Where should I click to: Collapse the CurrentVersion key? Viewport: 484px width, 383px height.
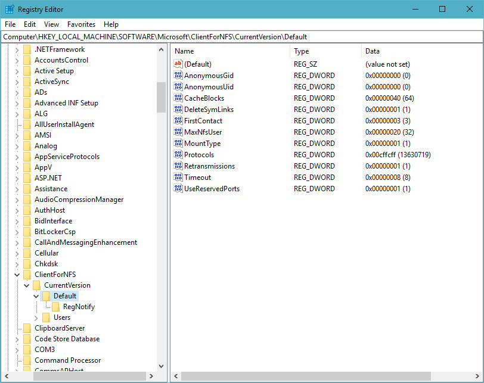tap(26, 285)
